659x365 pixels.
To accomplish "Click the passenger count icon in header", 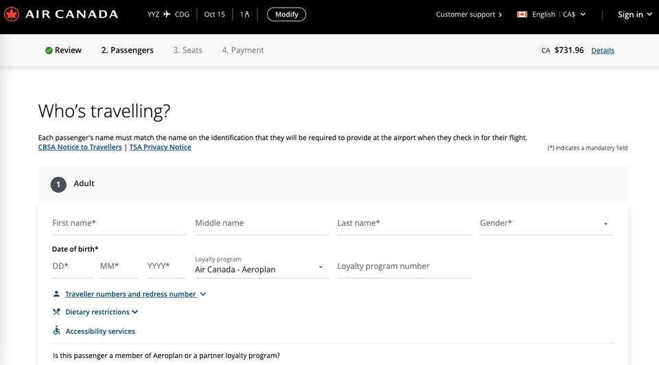I will 244,14.
